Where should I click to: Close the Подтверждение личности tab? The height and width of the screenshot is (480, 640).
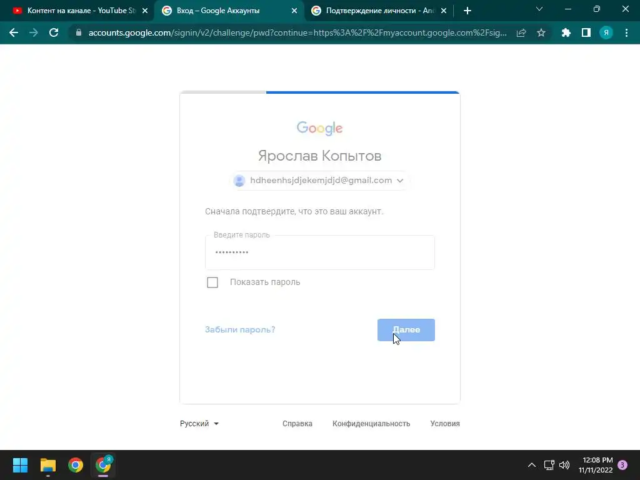click(x=444, y=11)
